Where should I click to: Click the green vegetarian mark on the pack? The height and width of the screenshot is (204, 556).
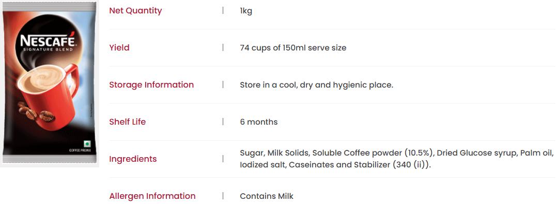(86, 144)
